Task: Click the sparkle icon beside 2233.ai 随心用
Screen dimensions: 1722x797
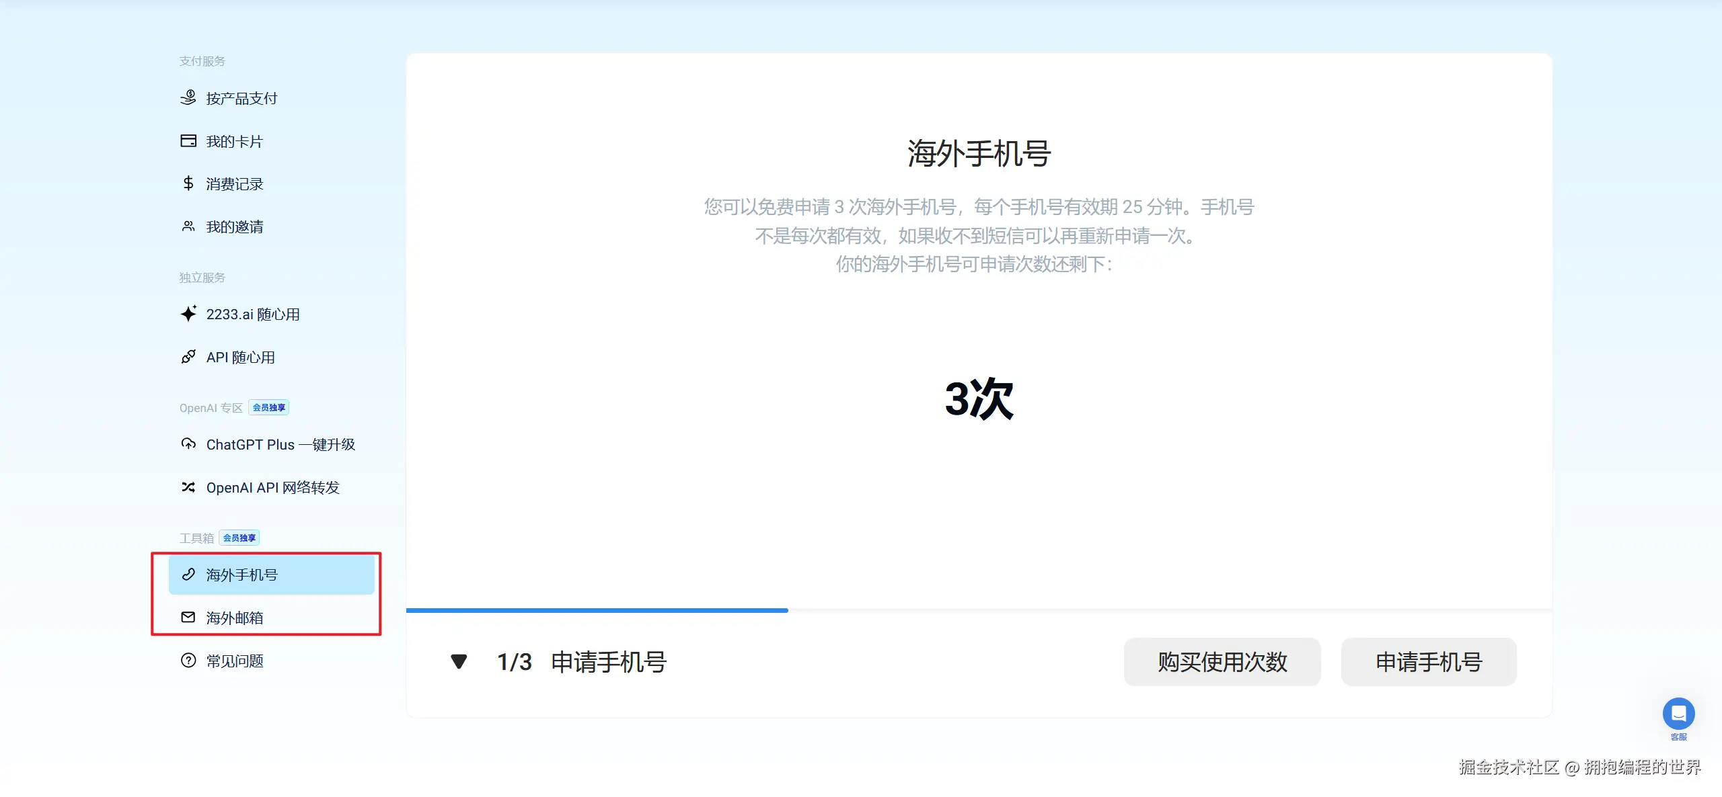Action: point(188,314)
